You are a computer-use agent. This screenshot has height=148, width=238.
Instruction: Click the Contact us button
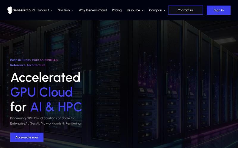185,10
